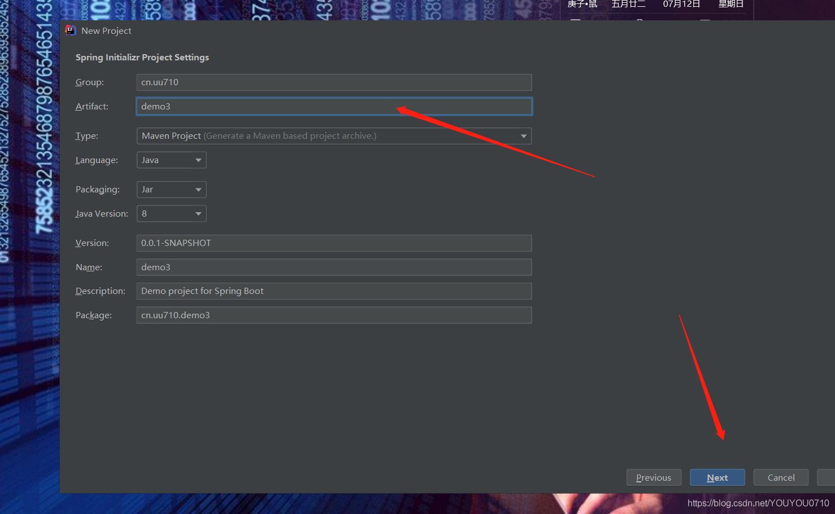This screenshot has width=835, height=514.
Task: Click the IntelliJ icon in New Project title
Action: (x=71, y=30)
